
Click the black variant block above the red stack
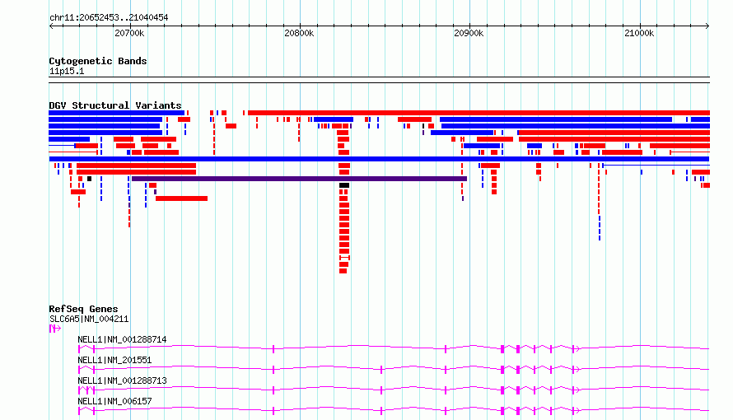click(344, 185)
